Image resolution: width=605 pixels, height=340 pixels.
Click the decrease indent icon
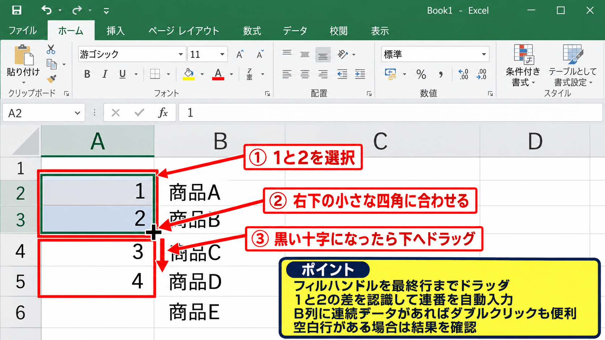[342, 74]
